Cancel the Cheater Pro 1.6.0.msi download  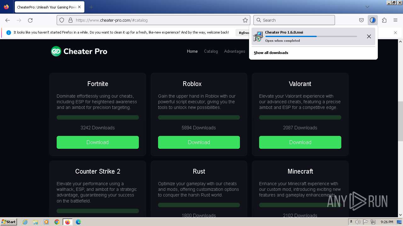(369, 36)
